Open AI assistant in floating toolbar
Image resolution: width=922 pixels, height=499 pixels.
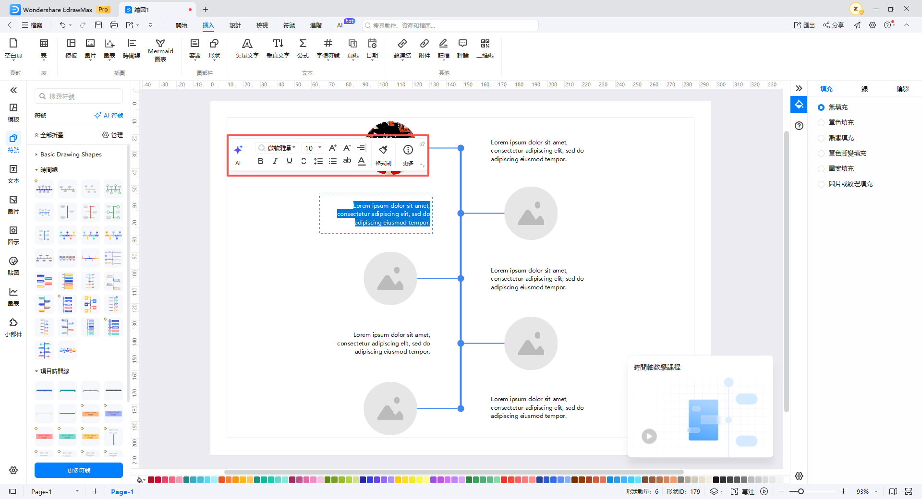pyautogui.click(x=238, y=155)
